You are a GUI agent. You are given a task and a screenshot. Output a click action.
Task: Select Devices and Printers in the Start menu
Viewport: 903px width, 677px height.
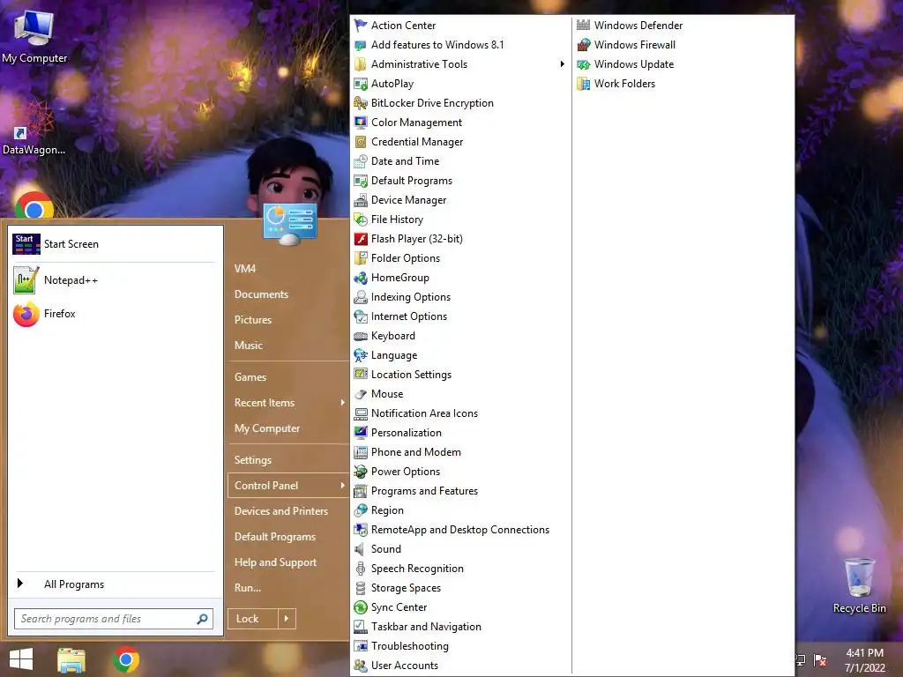281,511
